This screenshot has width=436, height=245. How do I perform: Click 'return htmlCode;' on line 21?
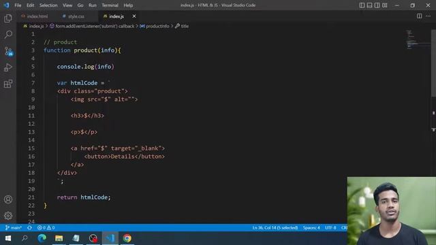(84, 197)
